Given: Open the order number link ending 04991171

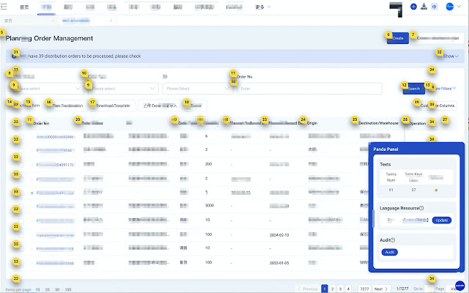Looking at the screenshot, I should 56,165.
